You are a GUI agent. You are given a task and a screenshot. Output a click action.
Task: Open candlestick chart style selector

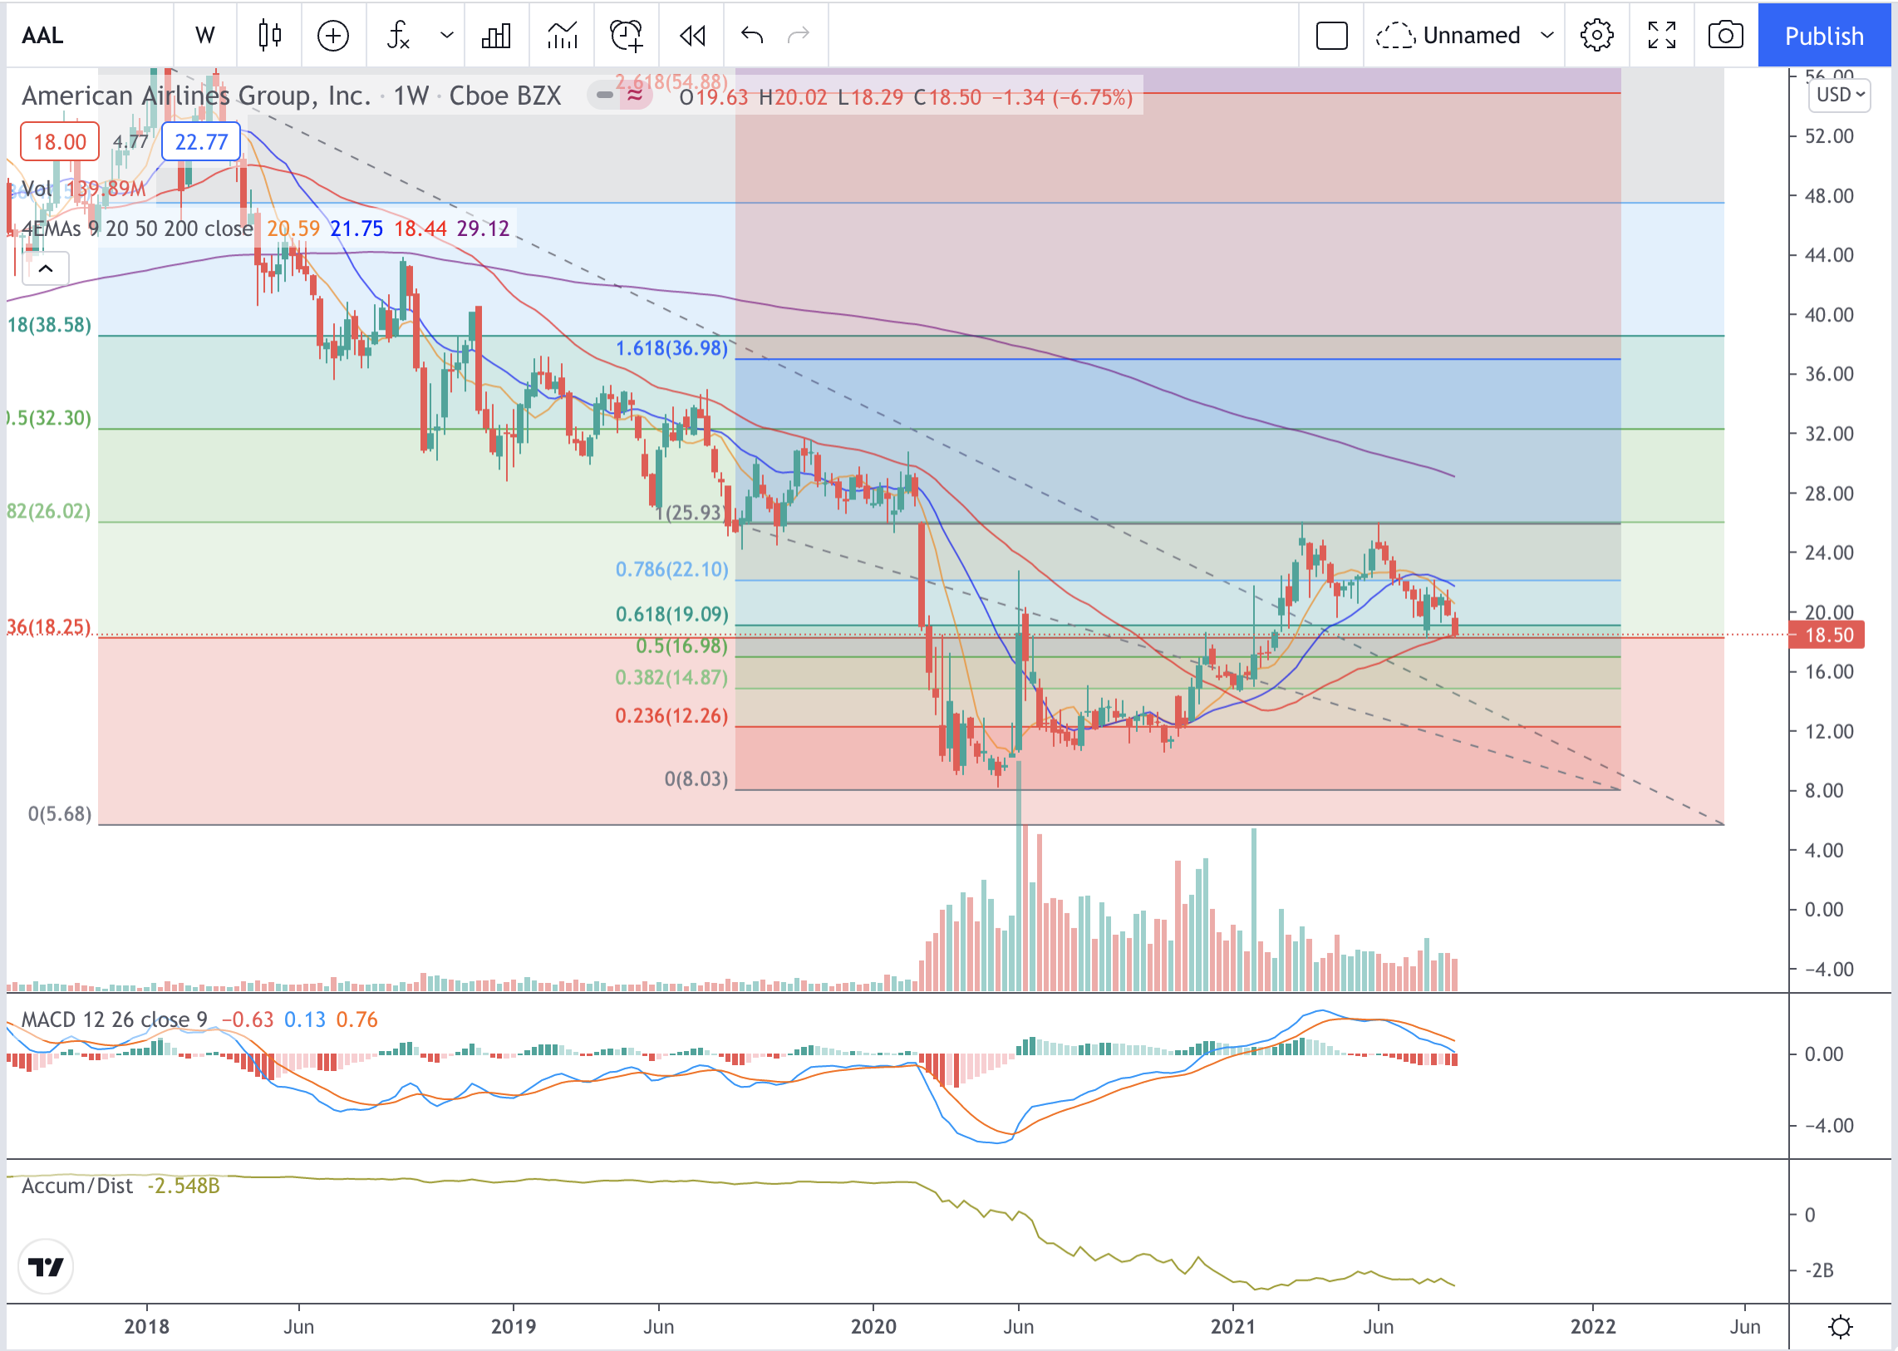269,35
